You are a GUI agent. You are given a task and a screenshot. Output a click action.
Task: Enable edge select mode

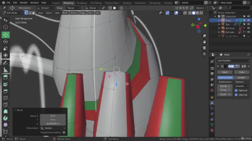(x=30, y=13)
